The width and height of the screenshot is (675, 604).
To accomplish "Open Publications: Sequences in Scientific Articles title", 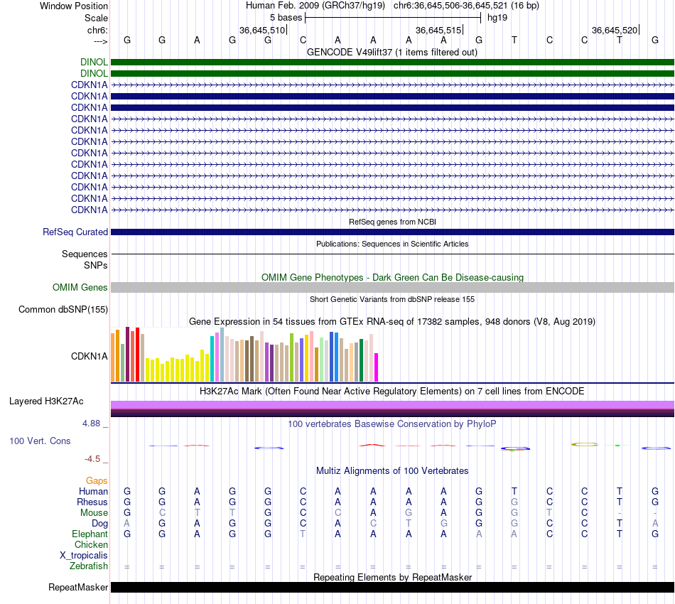I will coord(392,244).
